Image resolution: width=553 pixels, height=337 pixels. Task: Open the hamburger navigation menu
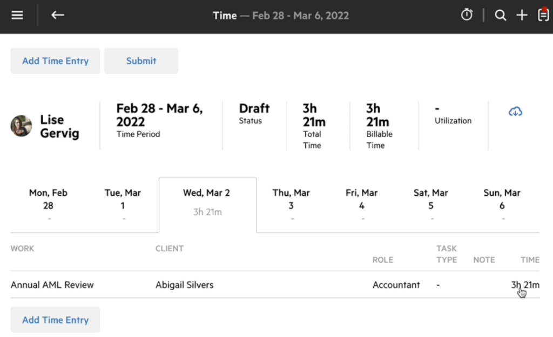17,15
